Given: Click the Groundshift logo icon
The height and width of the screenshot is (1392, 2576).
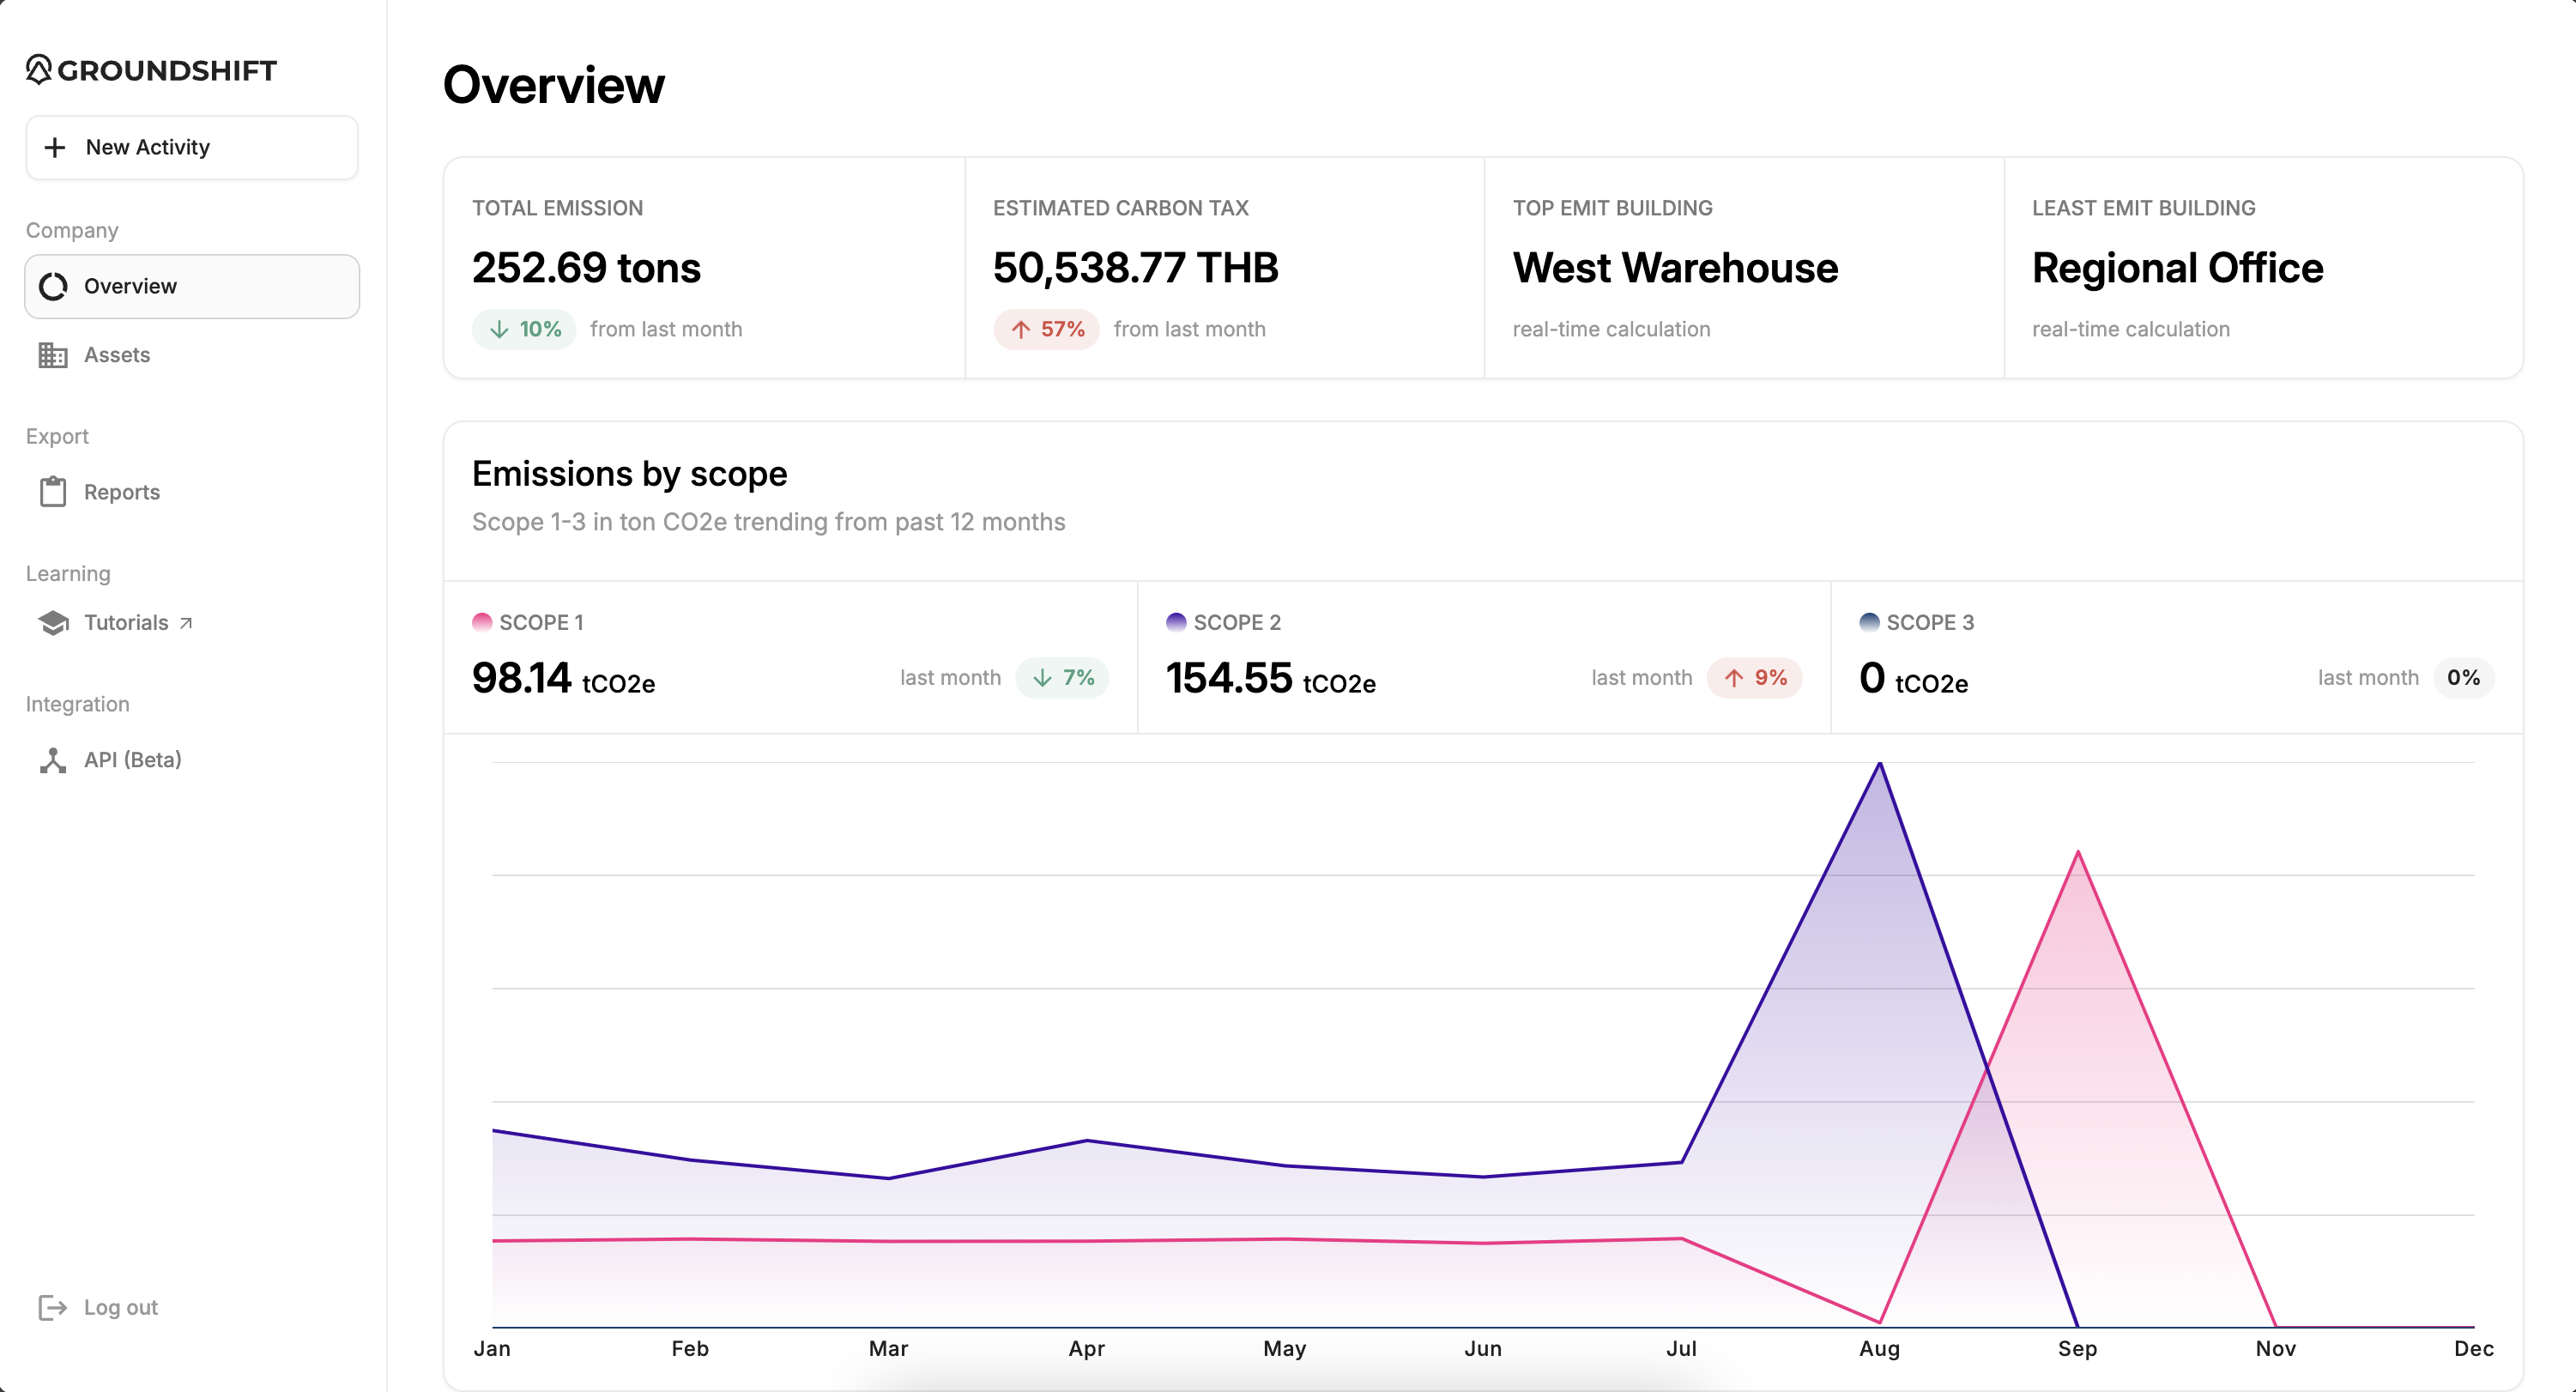Looking at the screenshot, I should 38,69.
